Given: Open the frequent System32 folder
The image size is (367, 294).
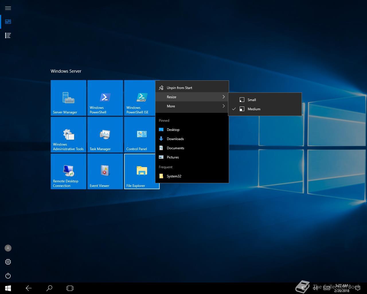Looking at the screenshot, I should click(x=174, y=176).
